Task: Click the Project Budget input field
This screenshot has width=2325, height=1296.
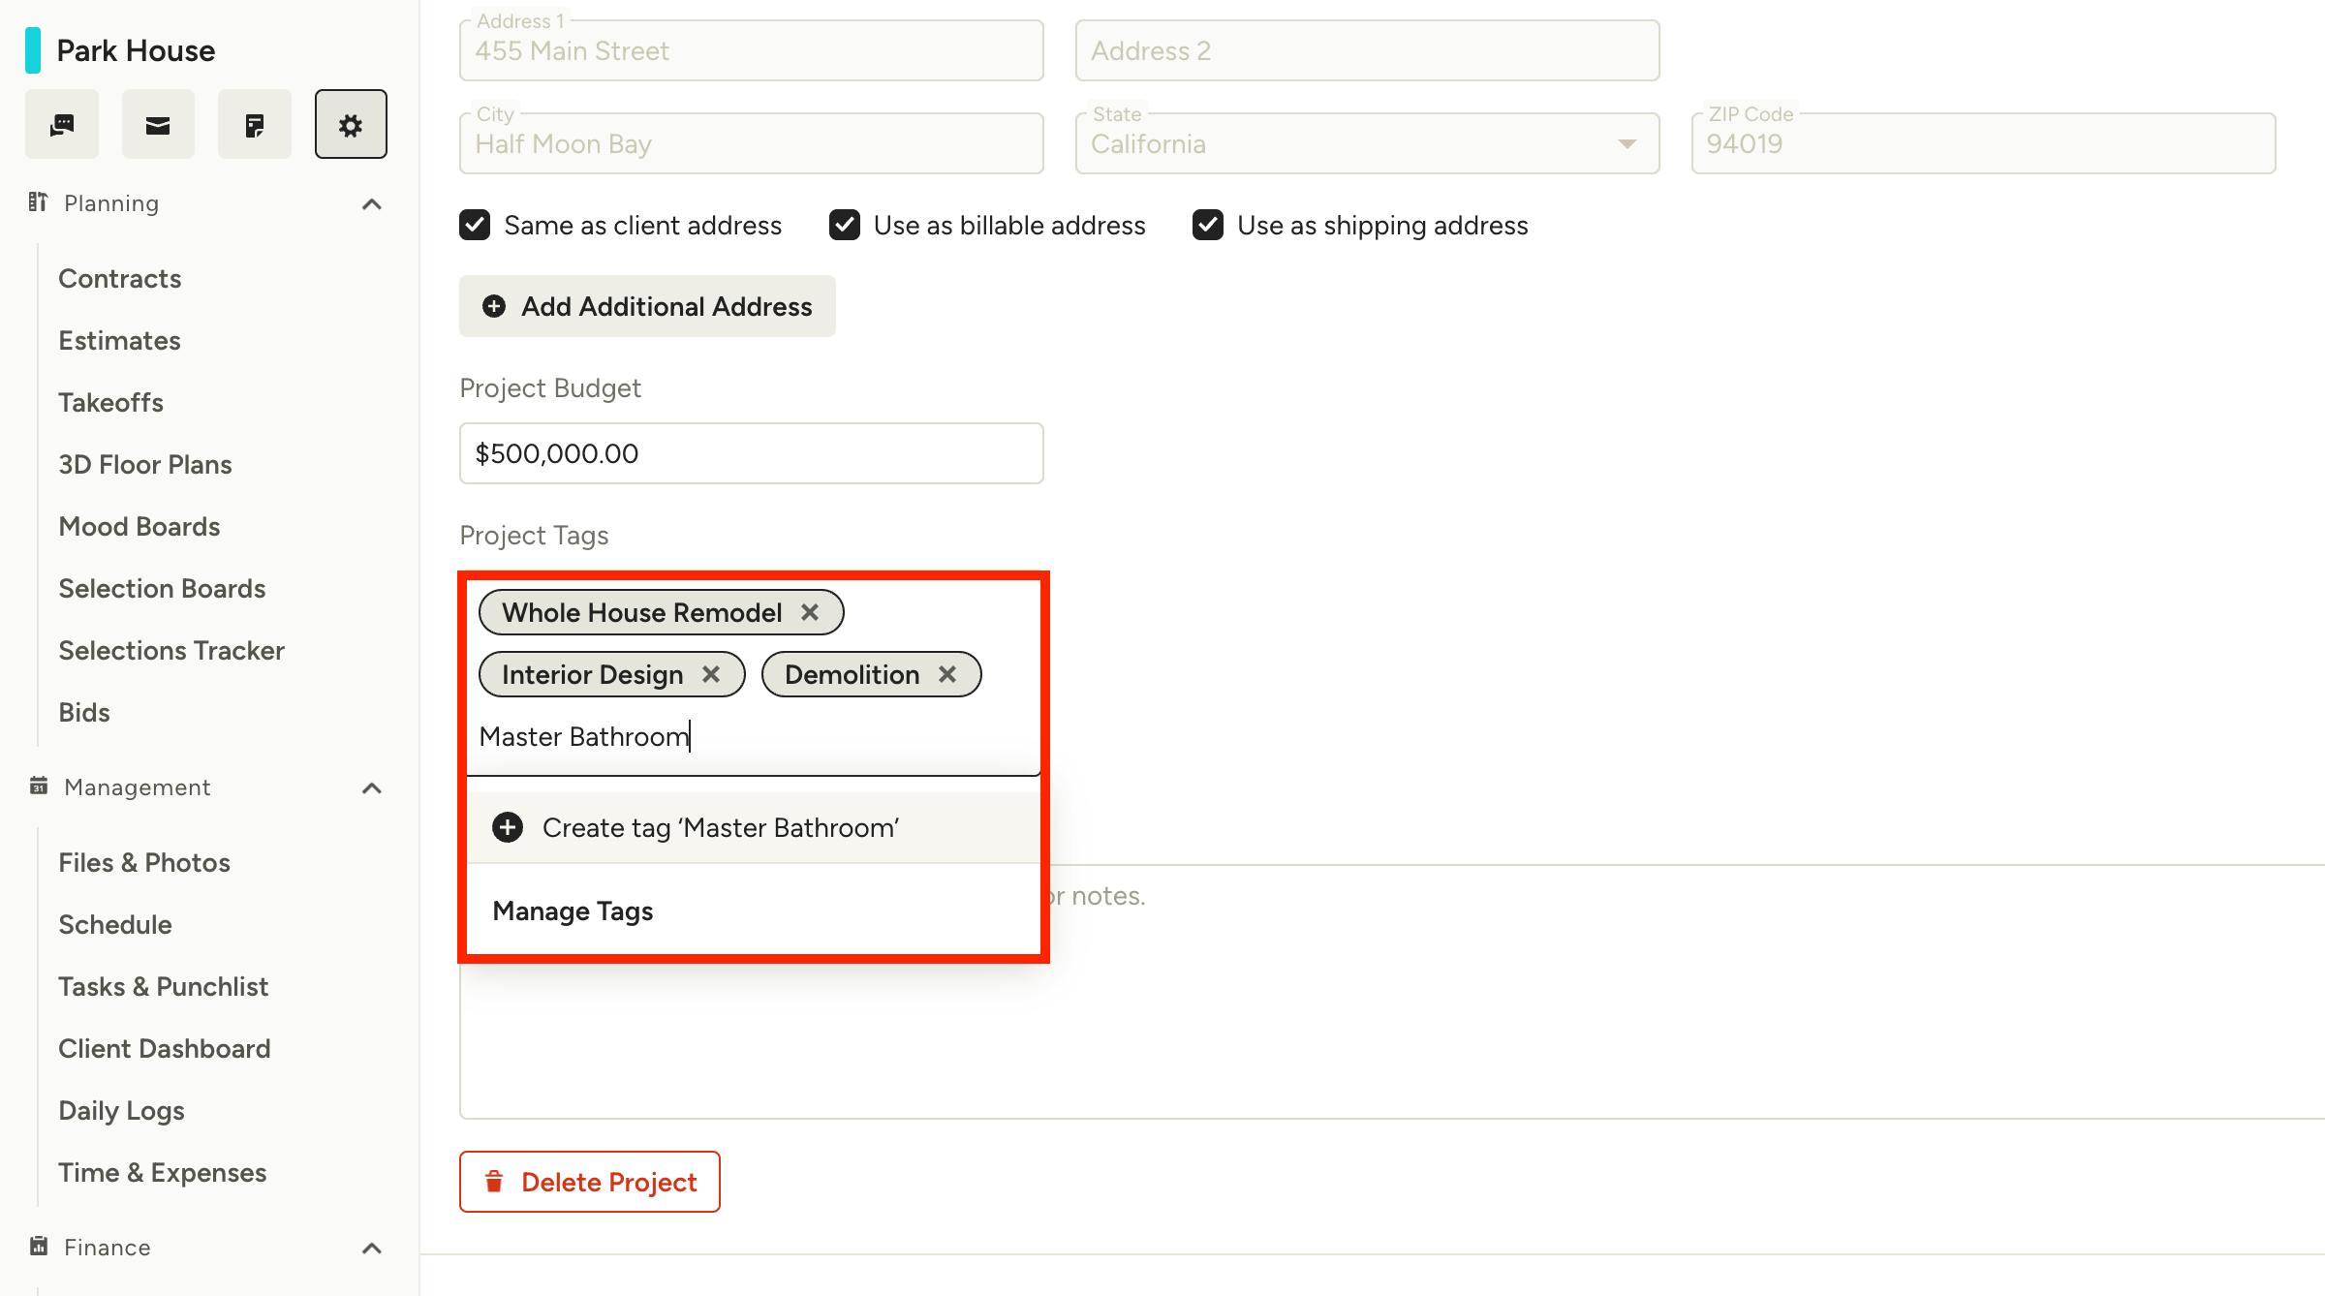Action: point(751,453)
